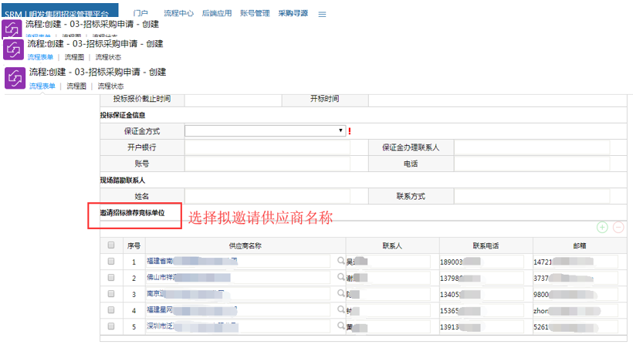Tick the checkbox for supplier row 5

(111, 326)
